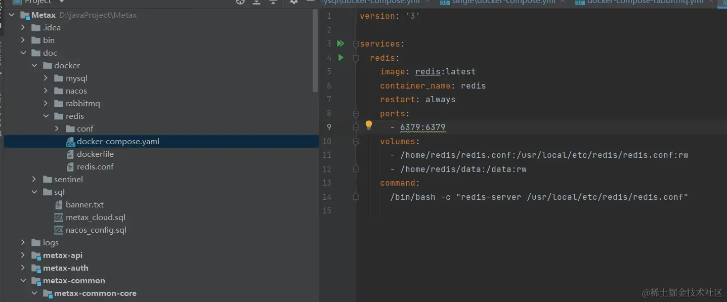Select docker-compose.yaml in the project tree
The image size is (727, 302).
click(x=161, y=142)
